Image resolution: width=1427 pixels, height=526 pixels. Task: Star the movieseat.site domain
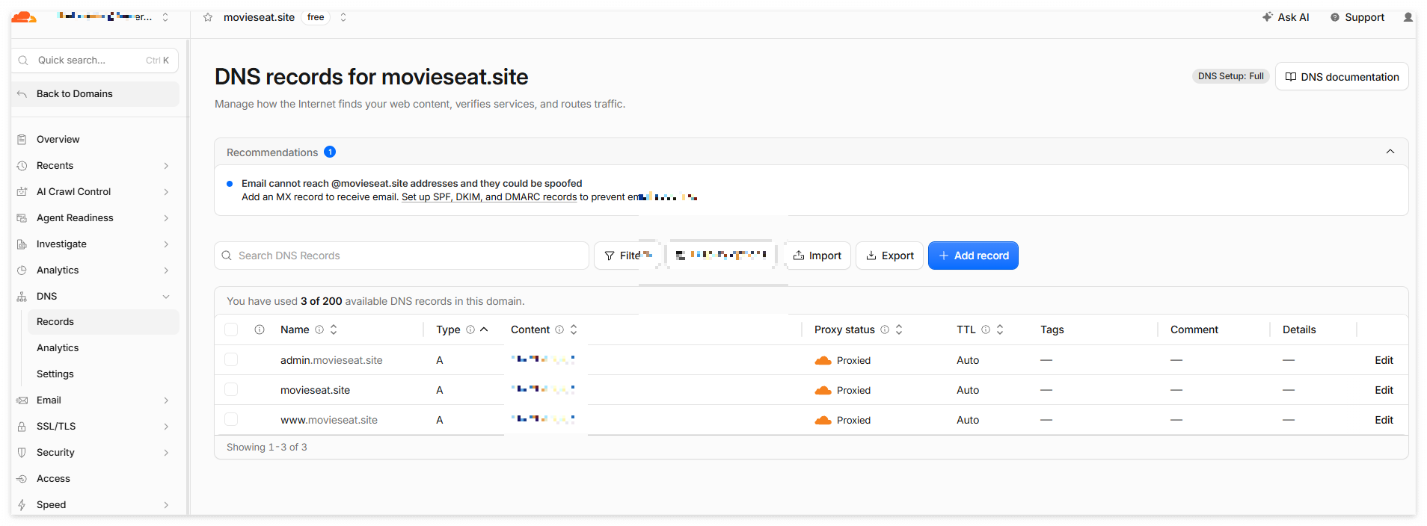[208, 17]
